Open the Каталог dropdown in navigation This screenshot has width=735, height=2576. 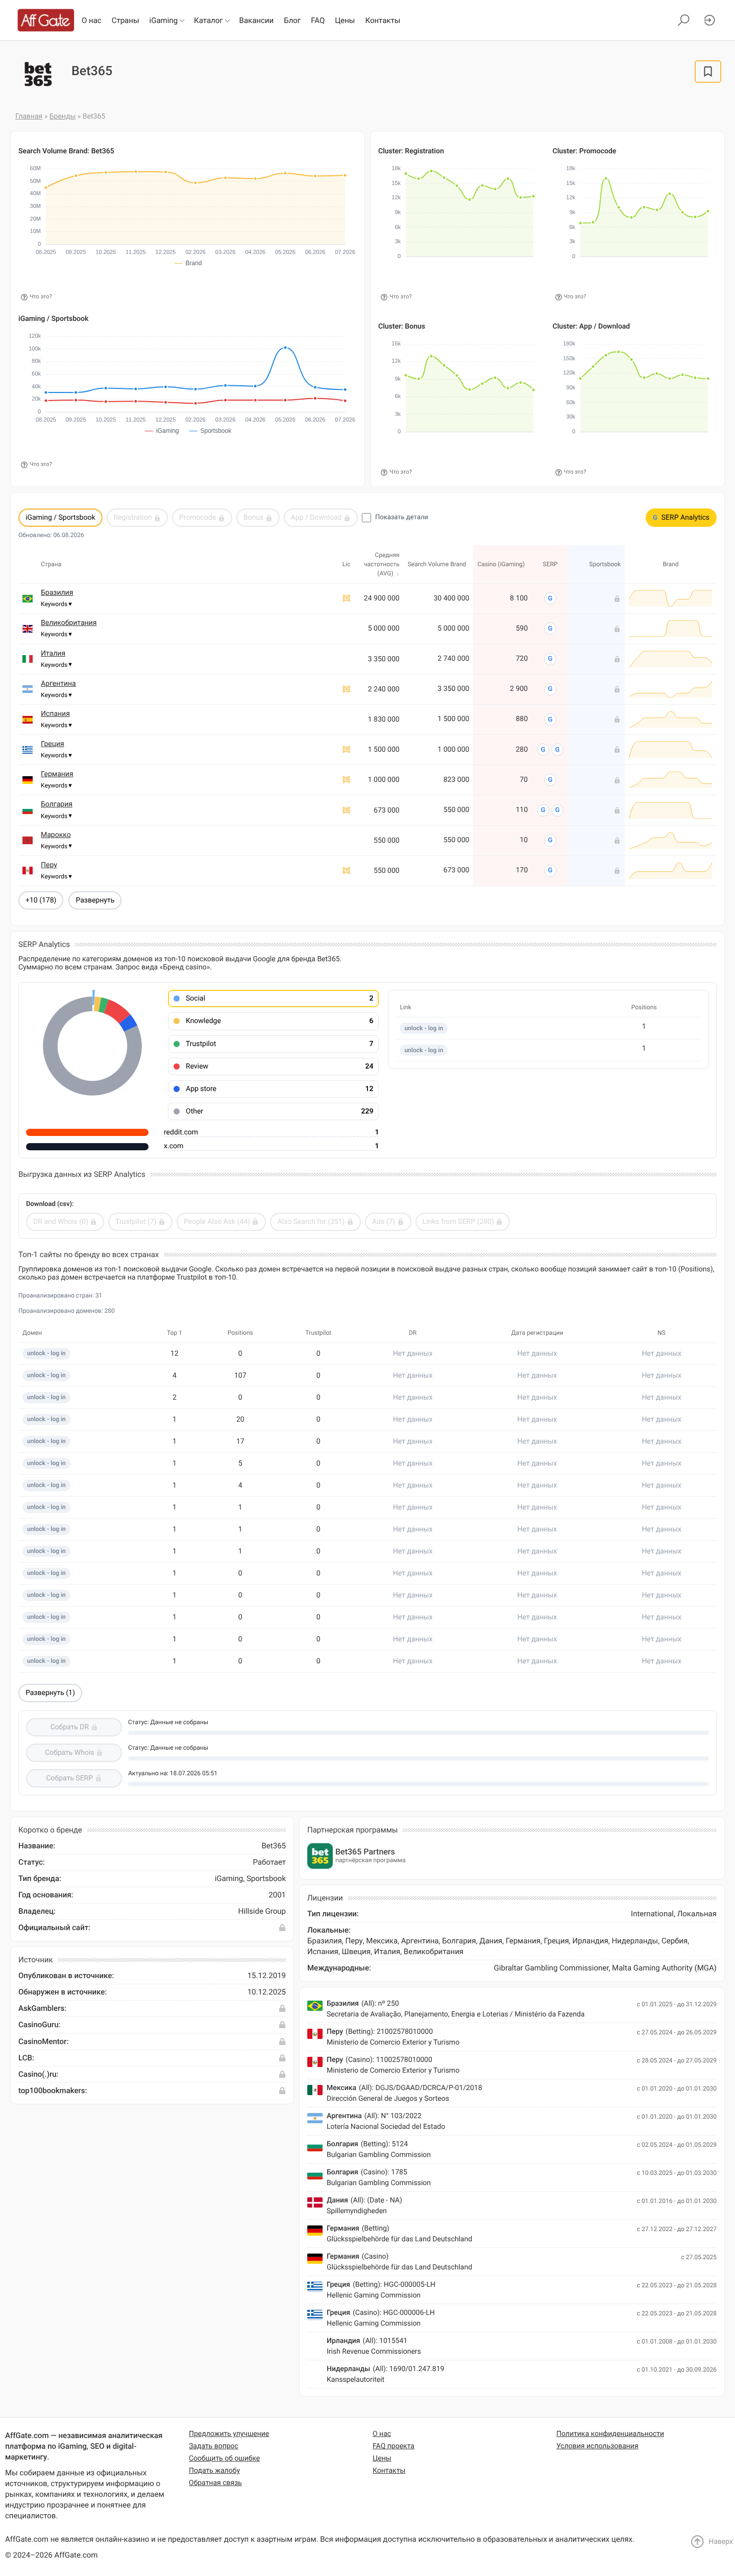pyautogui.click(x=212, y=20)
